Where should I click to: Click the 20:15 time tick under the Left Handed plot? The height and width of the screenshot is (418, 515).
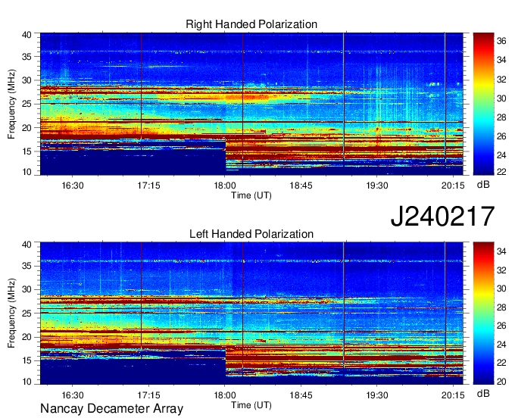click(x=453, y=395)
